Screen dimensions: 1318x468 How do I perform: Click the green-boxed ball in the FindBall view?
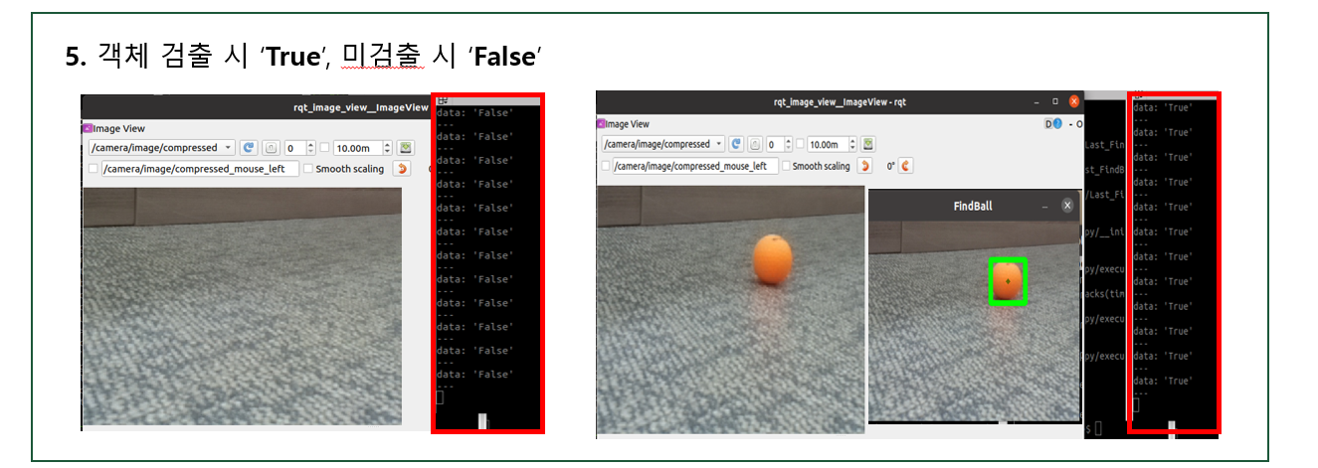1008,281
